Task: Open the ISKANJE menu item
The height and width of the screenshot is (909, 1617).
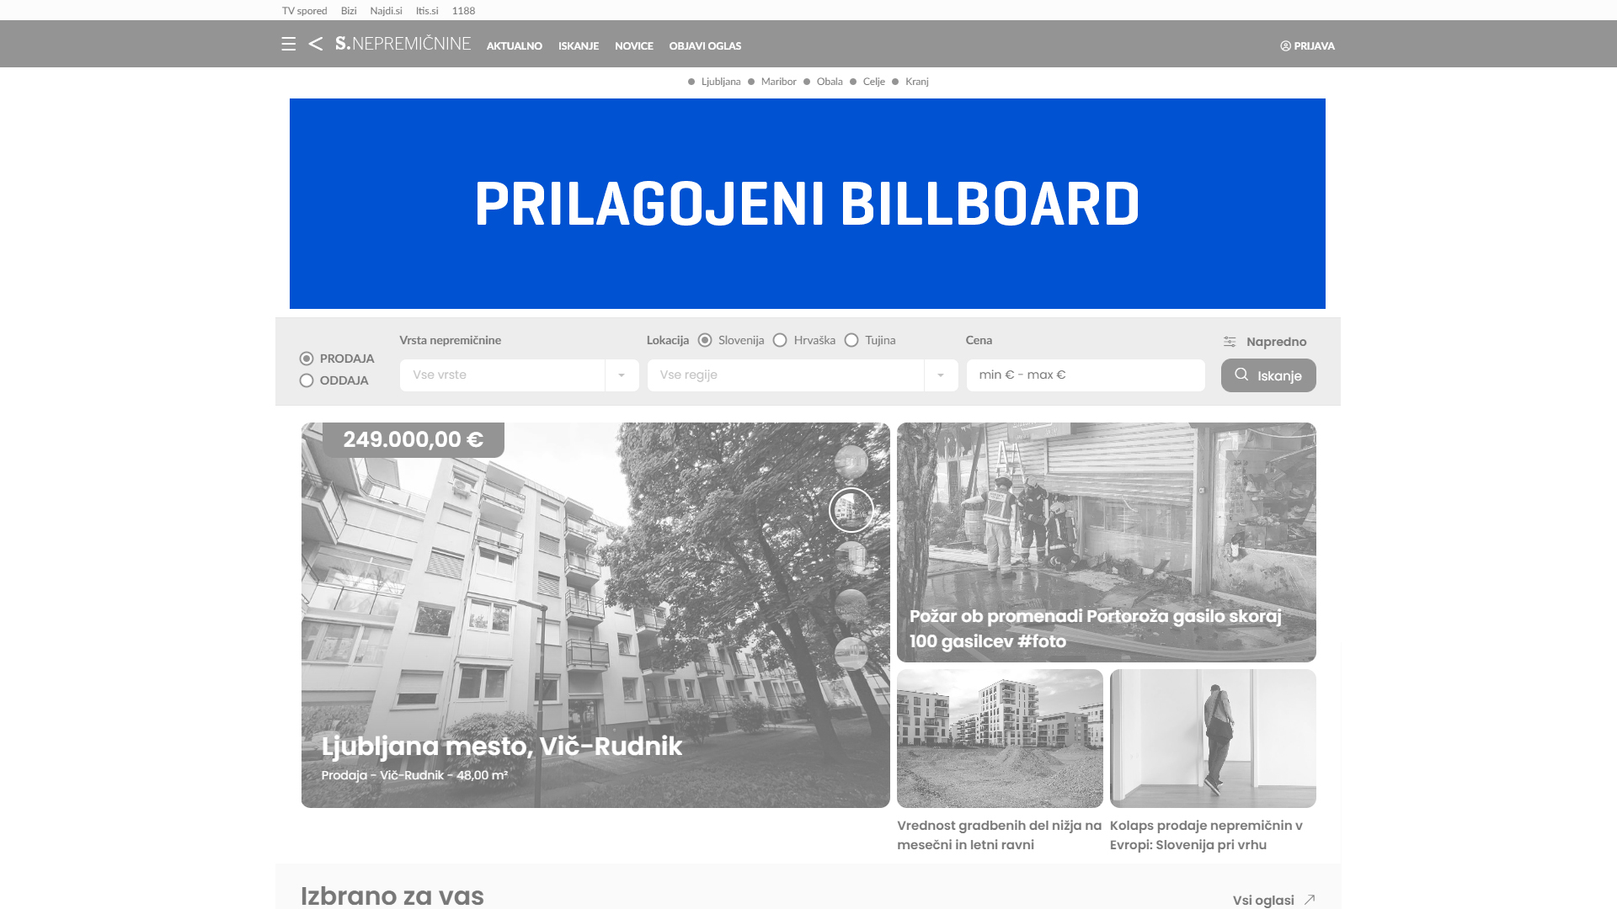Action: point(579,46)
